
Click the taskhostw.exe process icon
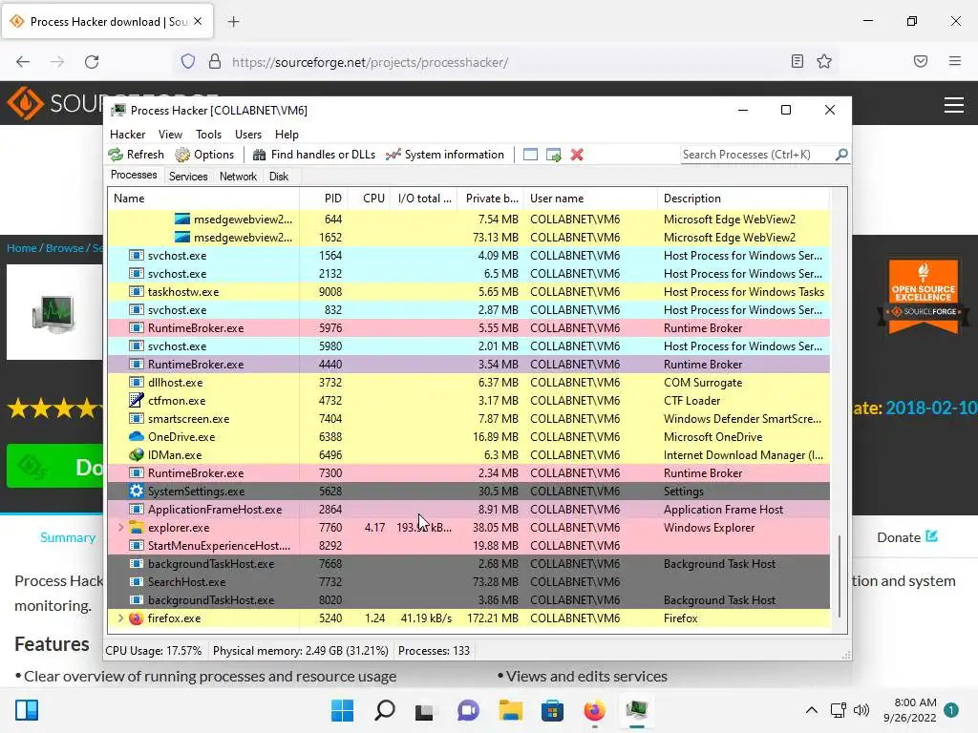tap(136, 292)
